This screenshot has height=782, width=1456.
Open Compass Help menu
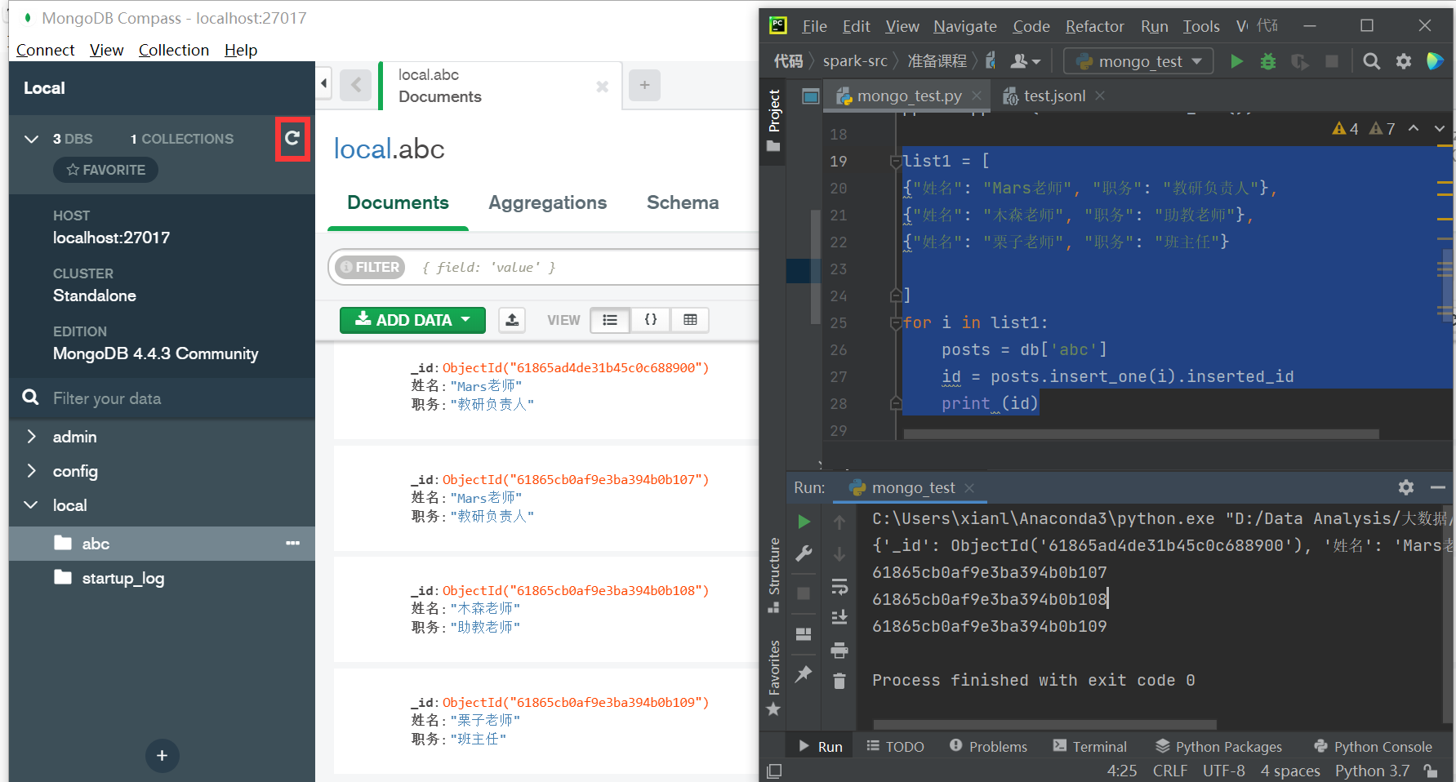(x=241, y=50)
